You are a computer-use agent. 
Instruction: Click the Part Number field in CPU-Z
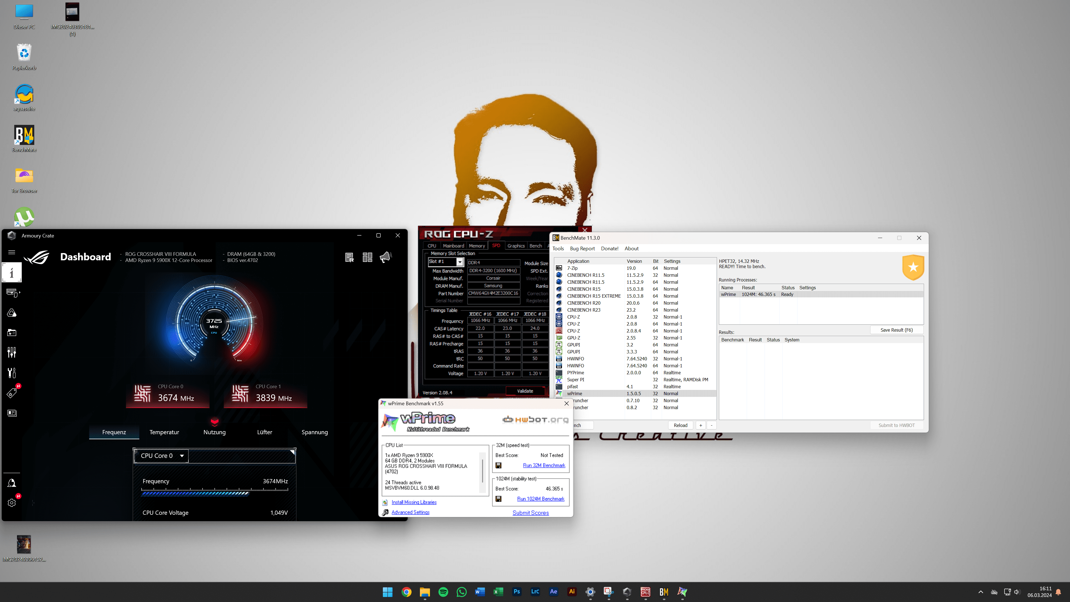coord(493,293)
